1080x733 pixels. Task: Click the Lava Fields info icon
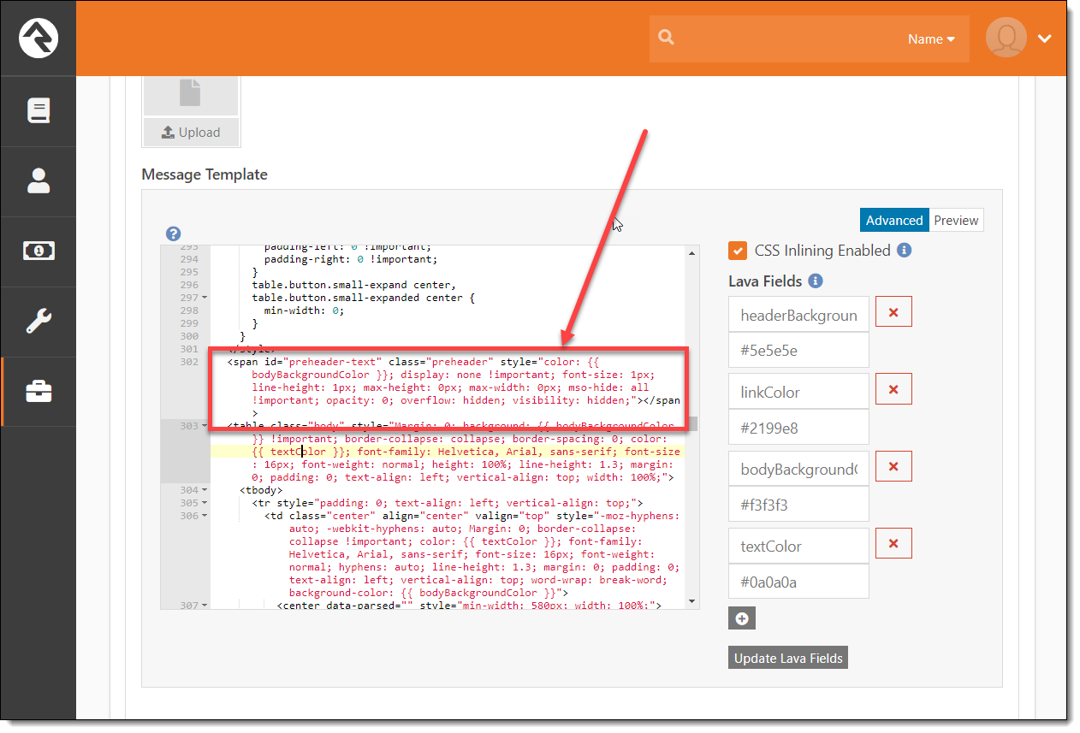pyautogui.click(x=816, y=281)
